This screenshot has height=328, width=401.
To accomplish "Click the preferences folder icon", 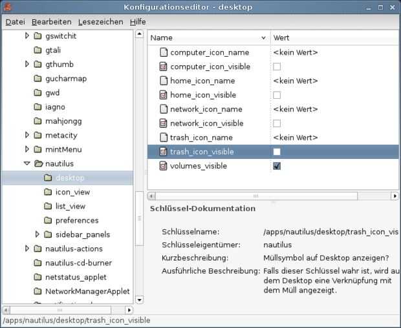I will point(48,220).
